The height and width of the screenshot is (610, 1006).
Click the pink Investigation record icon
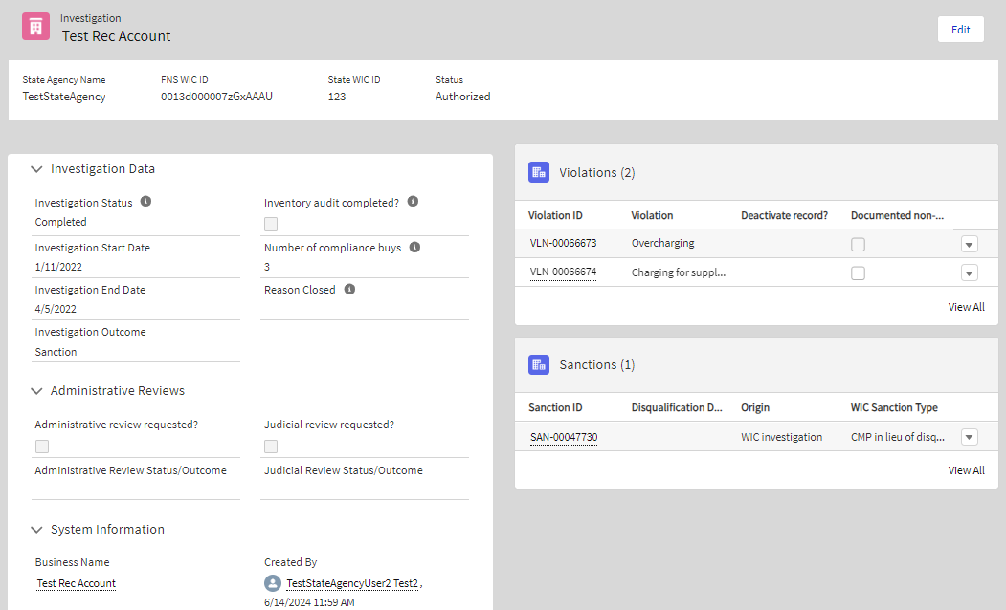[x=36, y=27]
